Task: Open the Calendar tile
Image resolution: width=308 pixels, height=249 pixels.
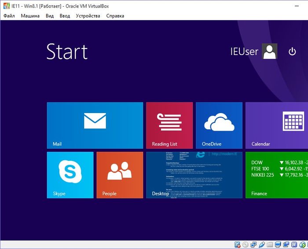Action: point(277,125)
